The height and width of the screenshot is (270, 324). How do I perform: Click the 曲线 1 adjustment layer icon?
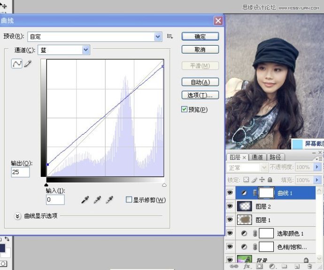[244, 193]
